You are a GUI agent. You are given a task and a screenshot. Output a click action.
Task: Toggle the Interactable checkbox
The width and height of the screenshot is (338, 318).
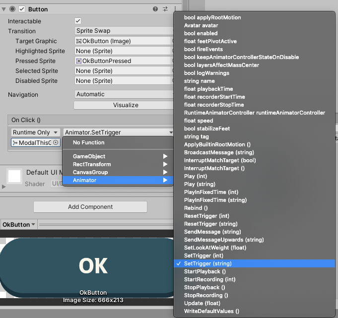click(78, 21)
